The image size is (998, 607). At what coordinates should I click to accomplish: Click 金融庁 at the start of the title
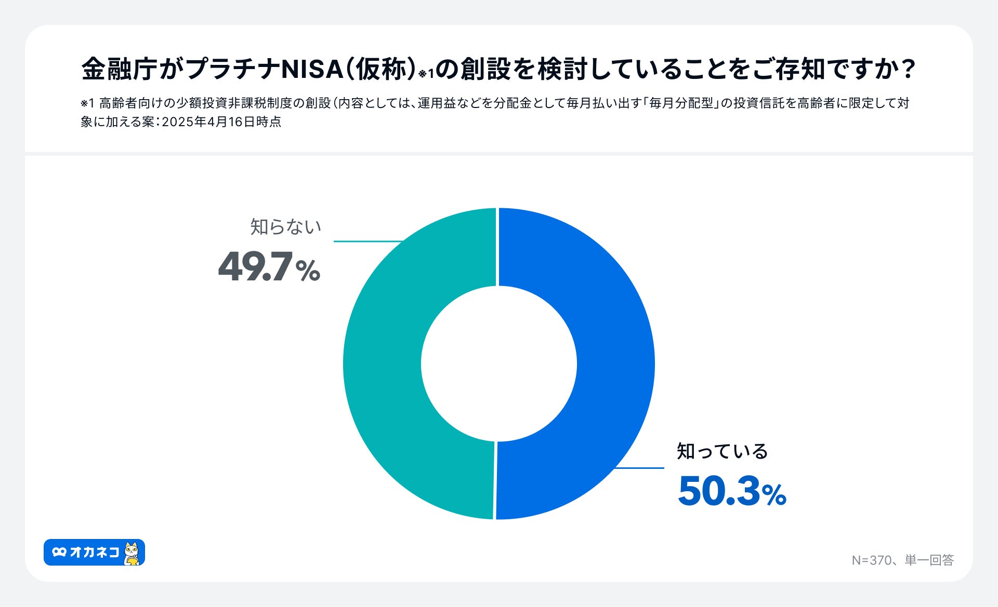[119, 69]
